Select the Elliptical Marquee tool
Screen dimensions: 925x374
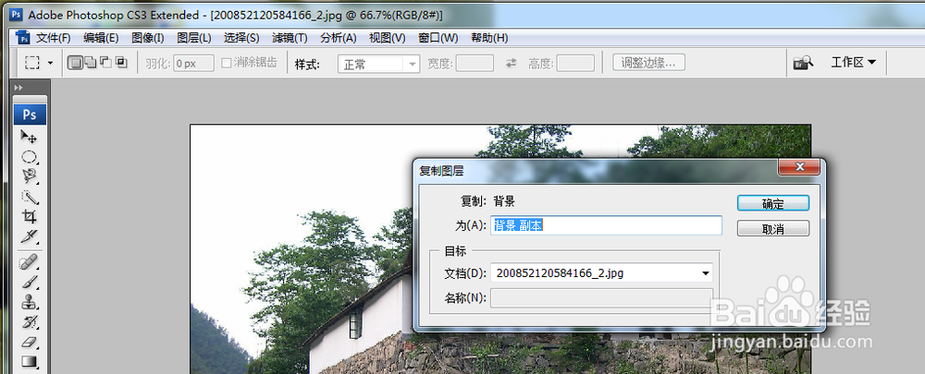[30, 157]
